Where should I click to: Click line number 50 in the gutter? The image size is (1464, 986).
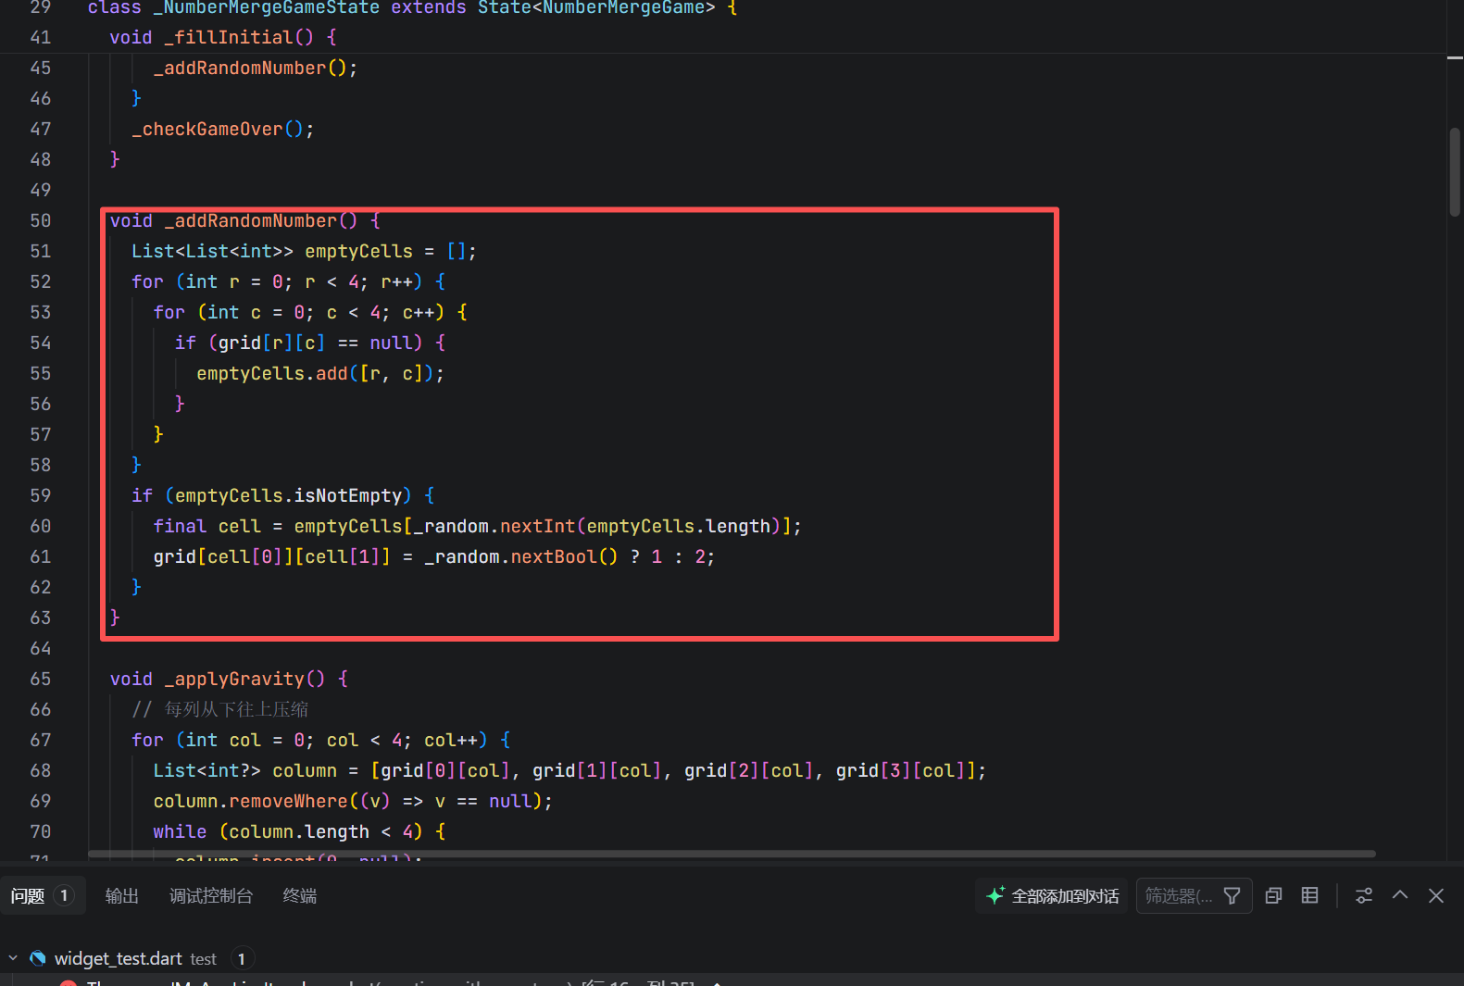[41, 220]
